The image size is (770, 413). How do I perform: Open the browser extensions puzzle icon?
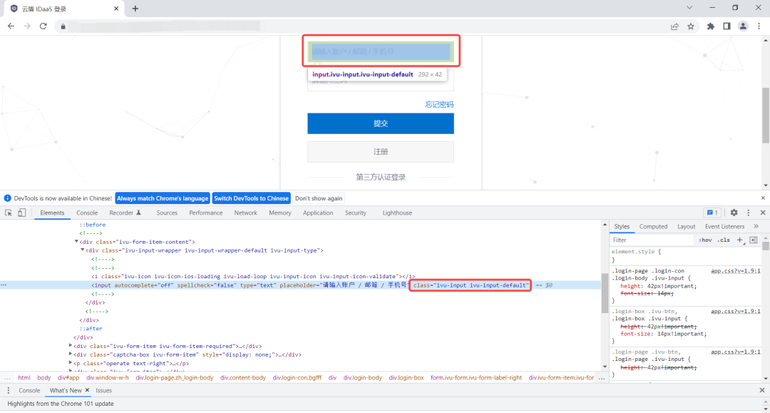tap(711, 26)
